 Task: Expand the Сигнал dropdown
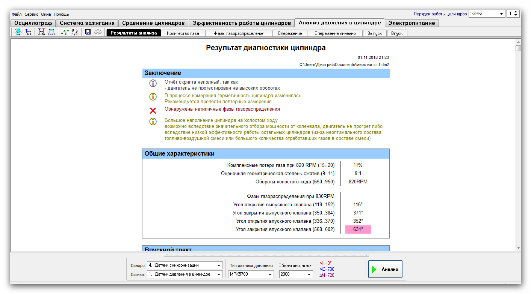pyautogui.click(x=219, y=274)
